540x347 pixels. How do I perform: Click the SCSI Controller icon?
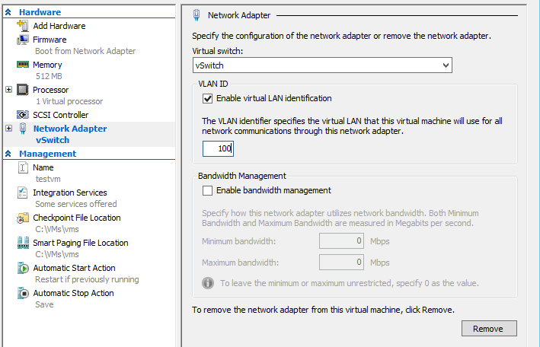tap(23, 115)
